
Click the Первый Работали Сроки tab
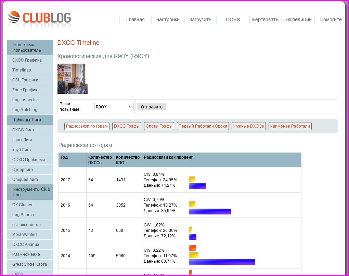pos(203,126)
